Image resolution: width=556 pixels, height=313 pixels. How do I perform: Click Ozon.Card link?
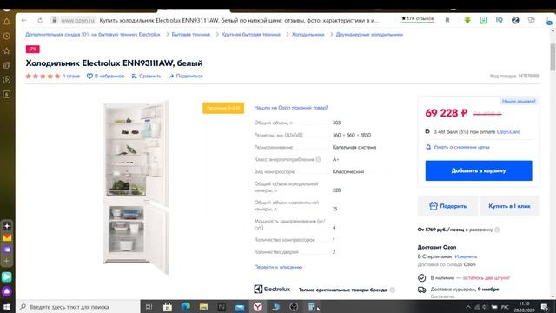coord(508,131)
